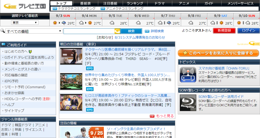Image resolution: width=260 pixels, height=138 pixels.
Task: Open ドクターヘリ医療の最前線 program title link
Action: coord(127,50)
